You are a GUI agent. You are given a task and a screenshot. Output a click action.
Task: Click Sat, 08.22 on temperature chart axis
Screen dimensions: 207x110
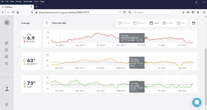coord(182,91)
